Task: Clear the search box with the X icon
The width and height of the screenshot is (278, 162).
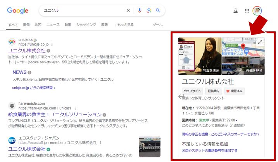Action: click(x=128, y=10)
